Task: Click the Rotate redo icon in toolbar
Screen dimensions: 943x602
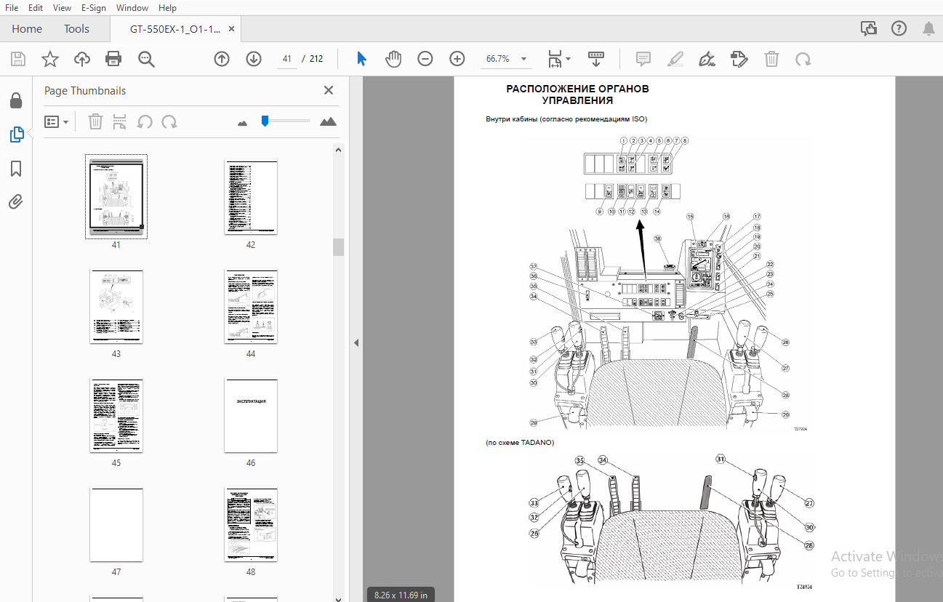Action: pyautogui.click(x=803, y=59)
